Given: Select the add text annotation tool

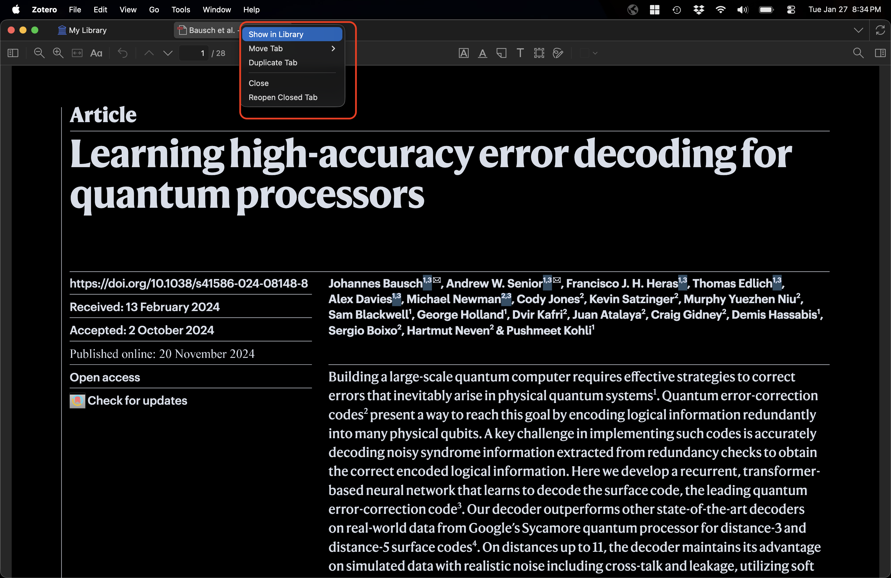Looking at the screenshot, I should click(x=520, y=53).
